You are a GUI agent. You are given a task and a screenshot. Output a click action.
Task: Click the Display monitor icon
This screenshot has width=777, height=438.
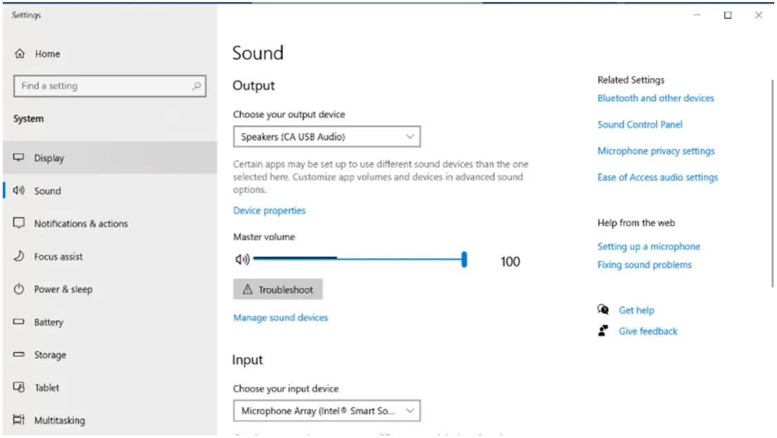[x=19, y=158]
